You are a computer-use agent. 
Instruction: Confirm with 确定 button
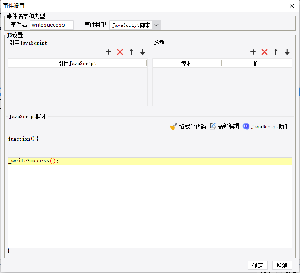pos(258,265)
